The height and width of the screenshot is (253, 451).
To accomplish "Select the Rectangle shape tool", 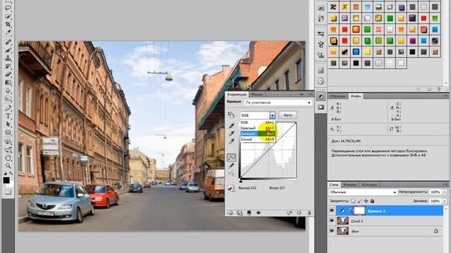I will click(x=8, y=133).
